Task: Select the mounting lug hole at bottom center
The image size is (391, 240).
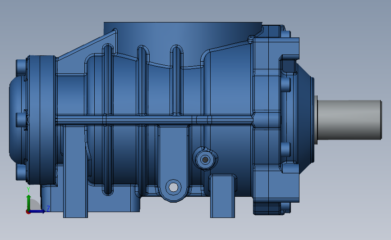Action: pos(173,187)
